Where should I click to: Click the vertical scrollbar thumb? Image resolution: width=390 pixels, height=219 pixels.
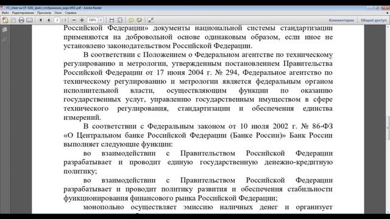pos(388,128)
